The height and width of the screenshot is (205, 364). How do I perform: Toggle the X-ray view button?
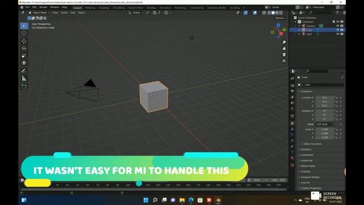click(264, 13)
